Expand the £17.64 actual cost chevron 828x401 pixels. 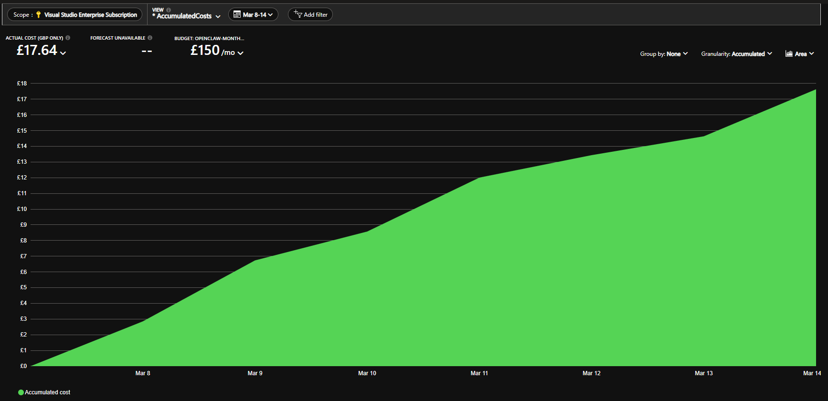[63, 53]
